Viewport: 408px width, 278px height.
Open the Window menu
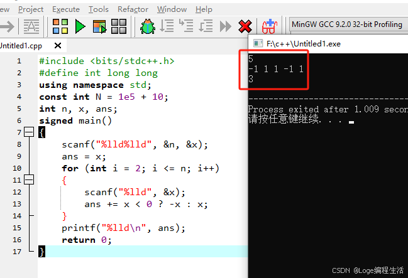pos(172,9)
